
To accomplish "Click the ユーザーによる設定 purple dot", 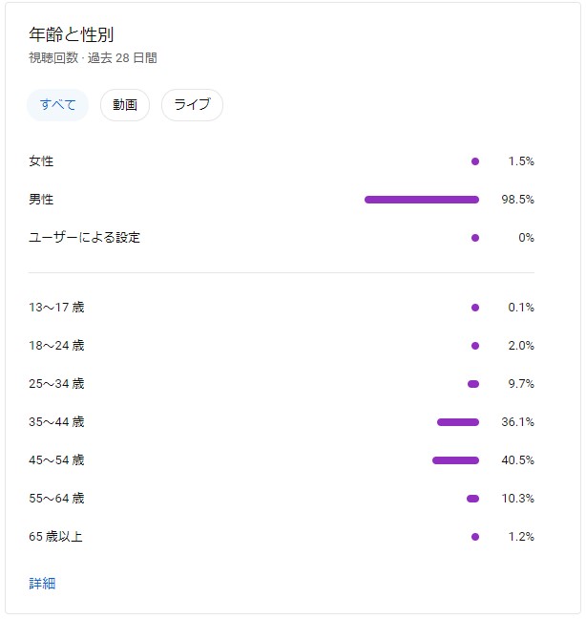I will 475,238.
